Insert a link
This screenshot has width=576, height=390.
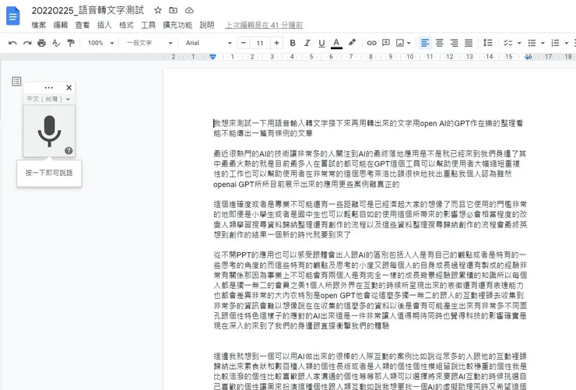coord(371,43)
